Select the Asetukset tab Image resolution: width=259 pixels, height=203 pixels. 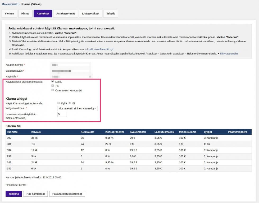43,13
